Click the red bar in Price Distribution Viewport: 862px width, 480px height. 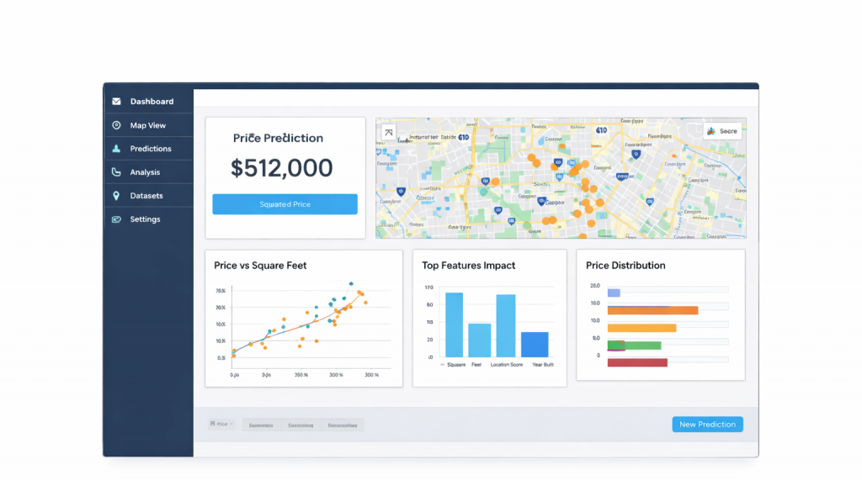(x=637, y=362)
